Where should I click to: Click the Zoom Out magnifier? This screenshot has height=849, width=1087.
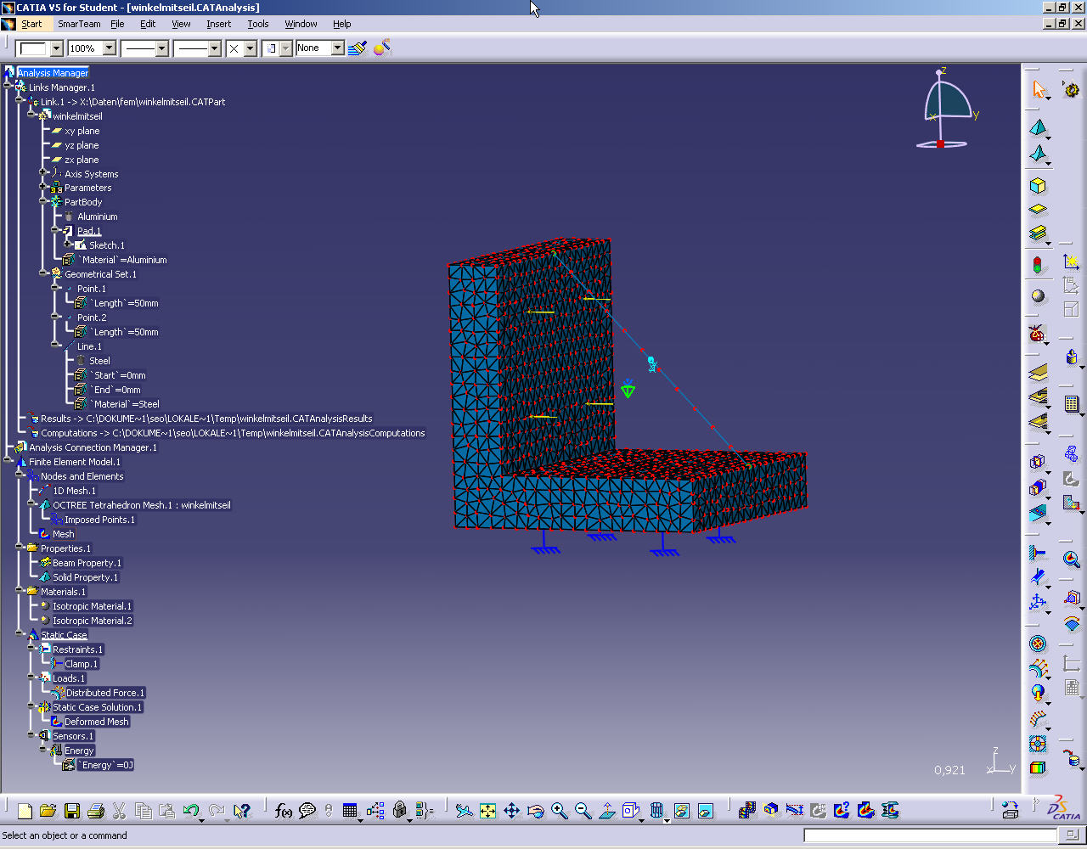(x=583, y=811)
